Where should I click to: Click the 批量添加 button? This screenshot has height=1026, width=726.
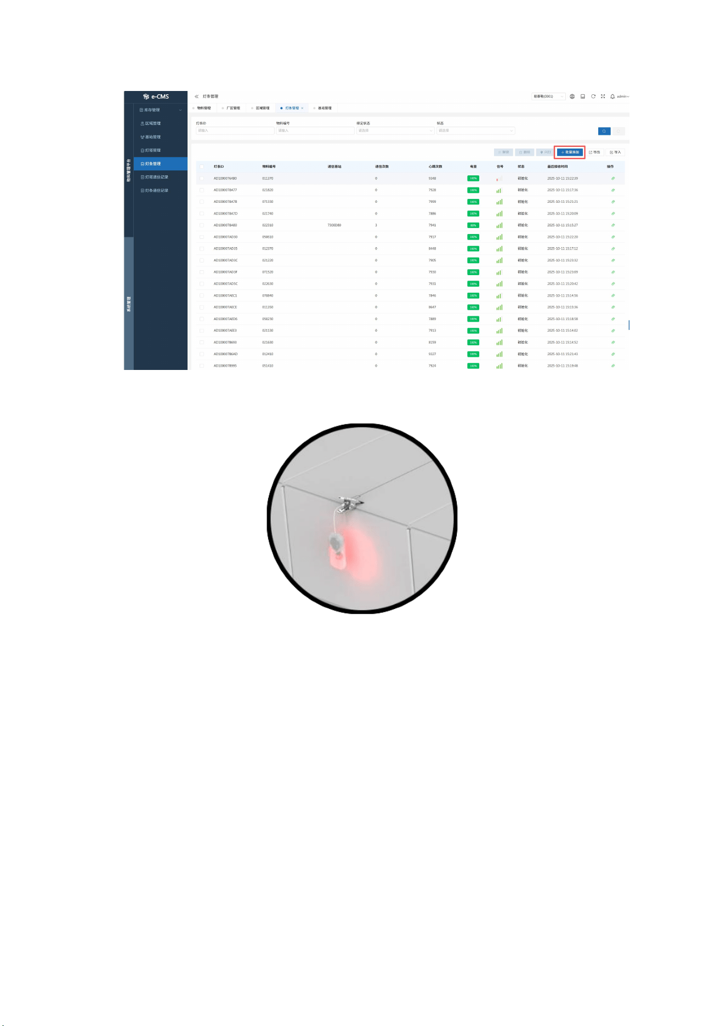click(x=570, y=152)
